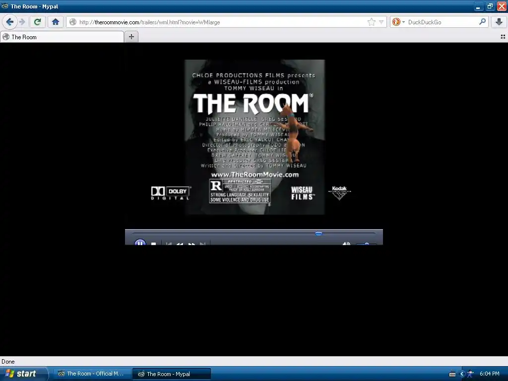The width and height of the screenshot is (508, 381).
Task: Click the media player previous track button
Action: (169, 244)
